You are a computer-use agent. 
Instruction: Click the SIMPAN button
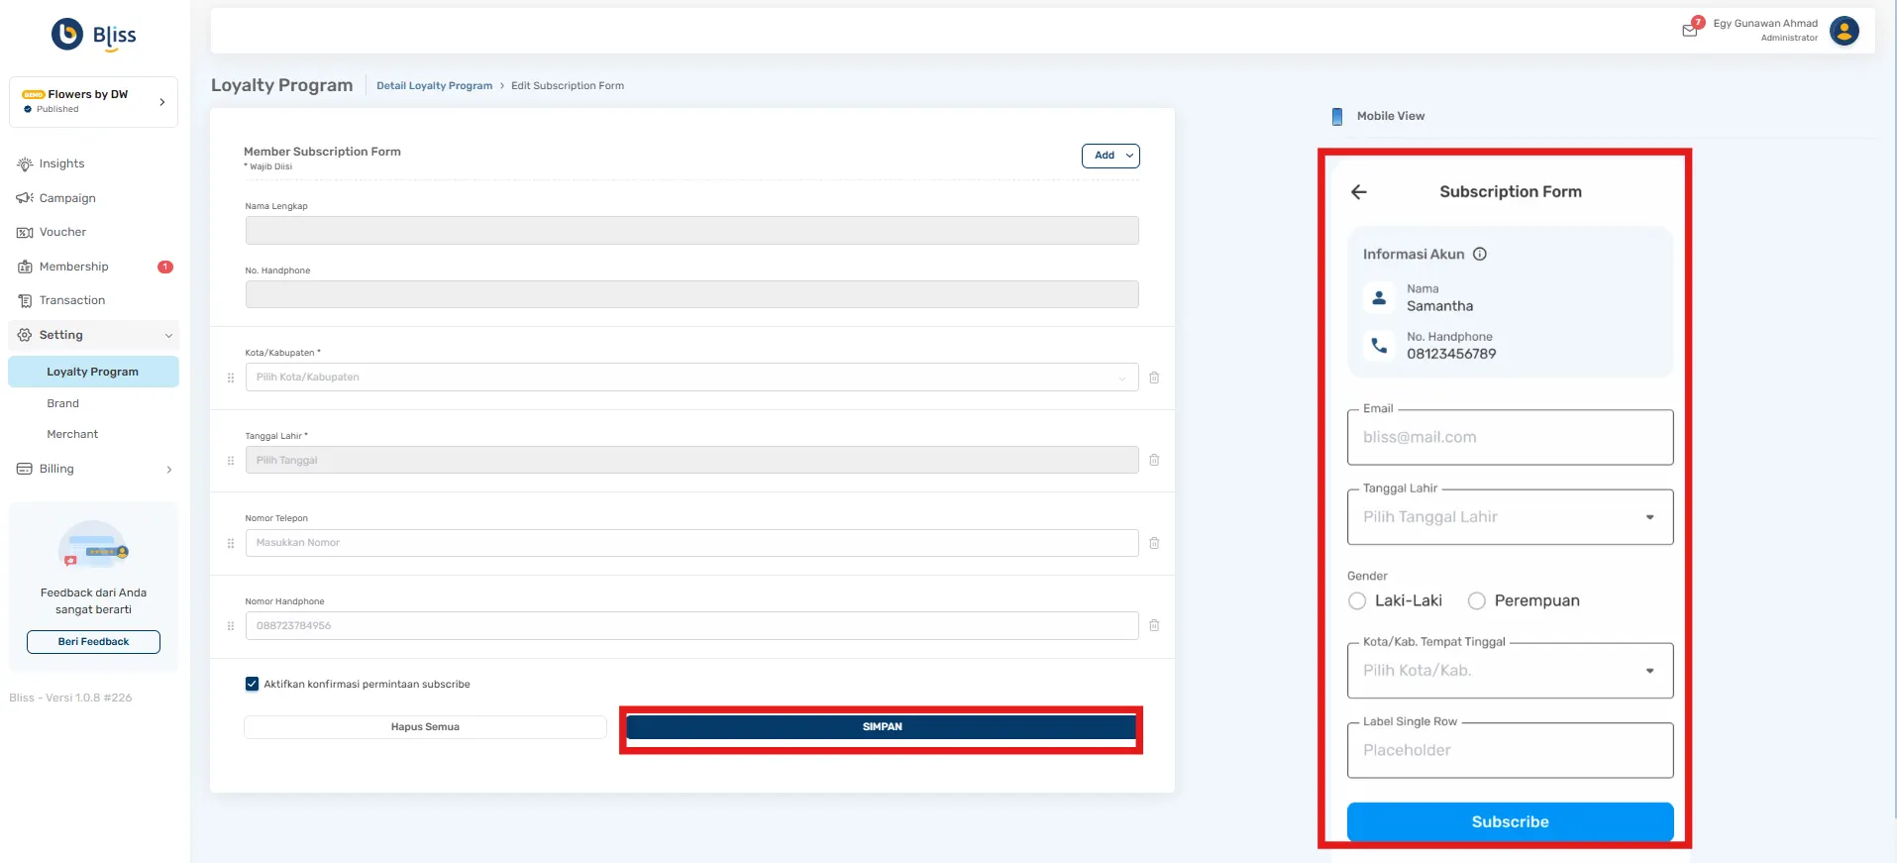881,727
